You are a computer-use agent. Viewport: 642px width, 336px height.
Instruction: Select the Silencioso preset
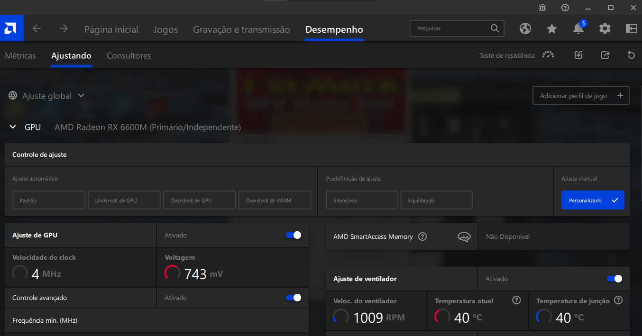click(x=362, y=200)
